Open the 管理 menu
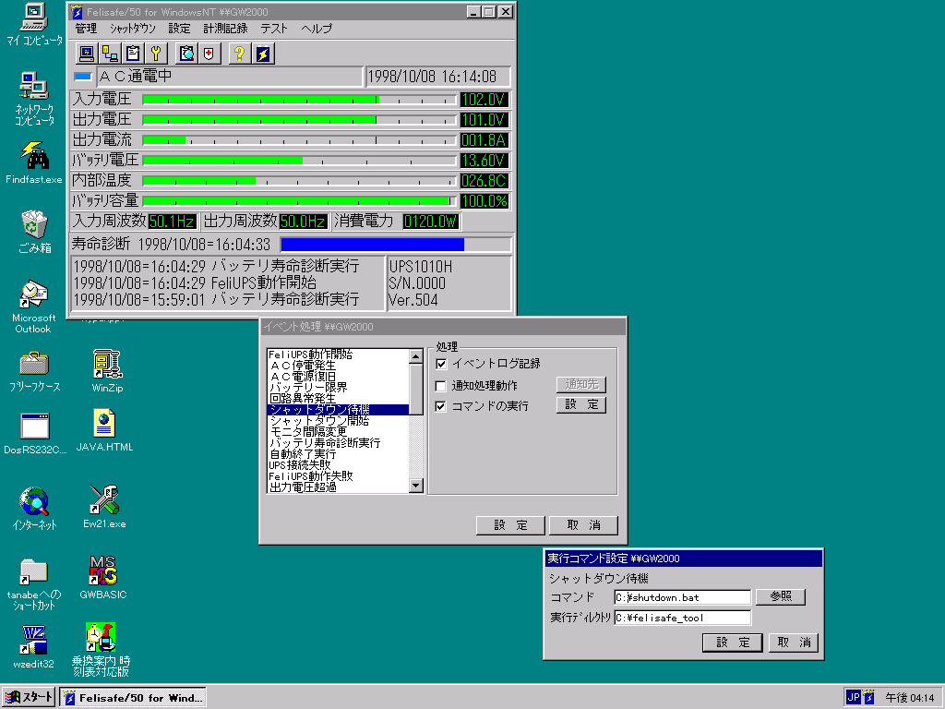Image resolution: width=945 pixels, height=709 pixels. coord(86,29)
